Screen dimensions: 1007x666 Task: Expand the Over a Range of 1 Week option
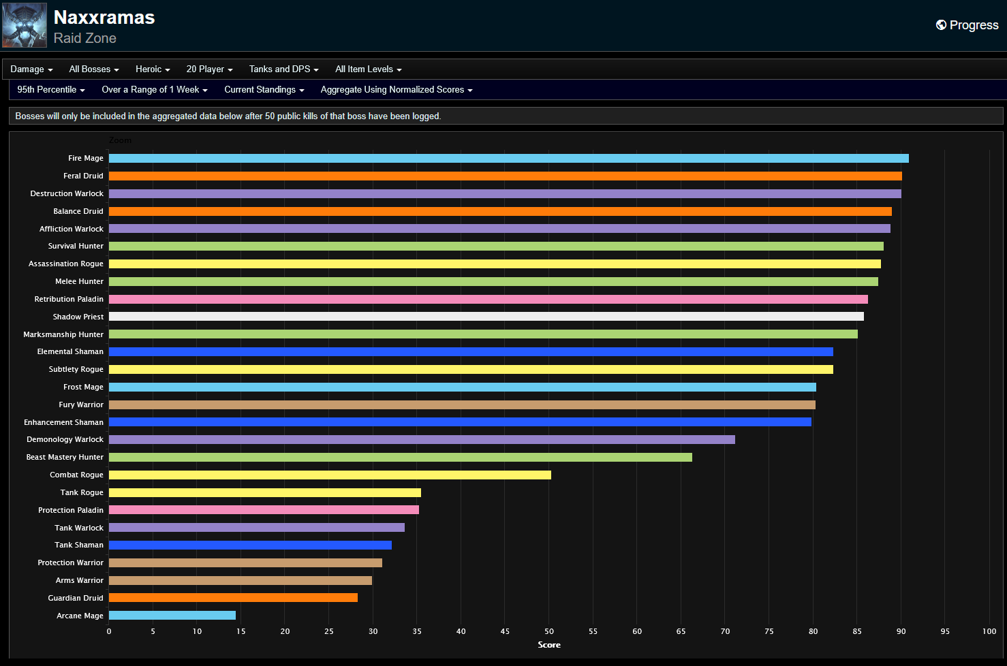(x=154, y=89)
